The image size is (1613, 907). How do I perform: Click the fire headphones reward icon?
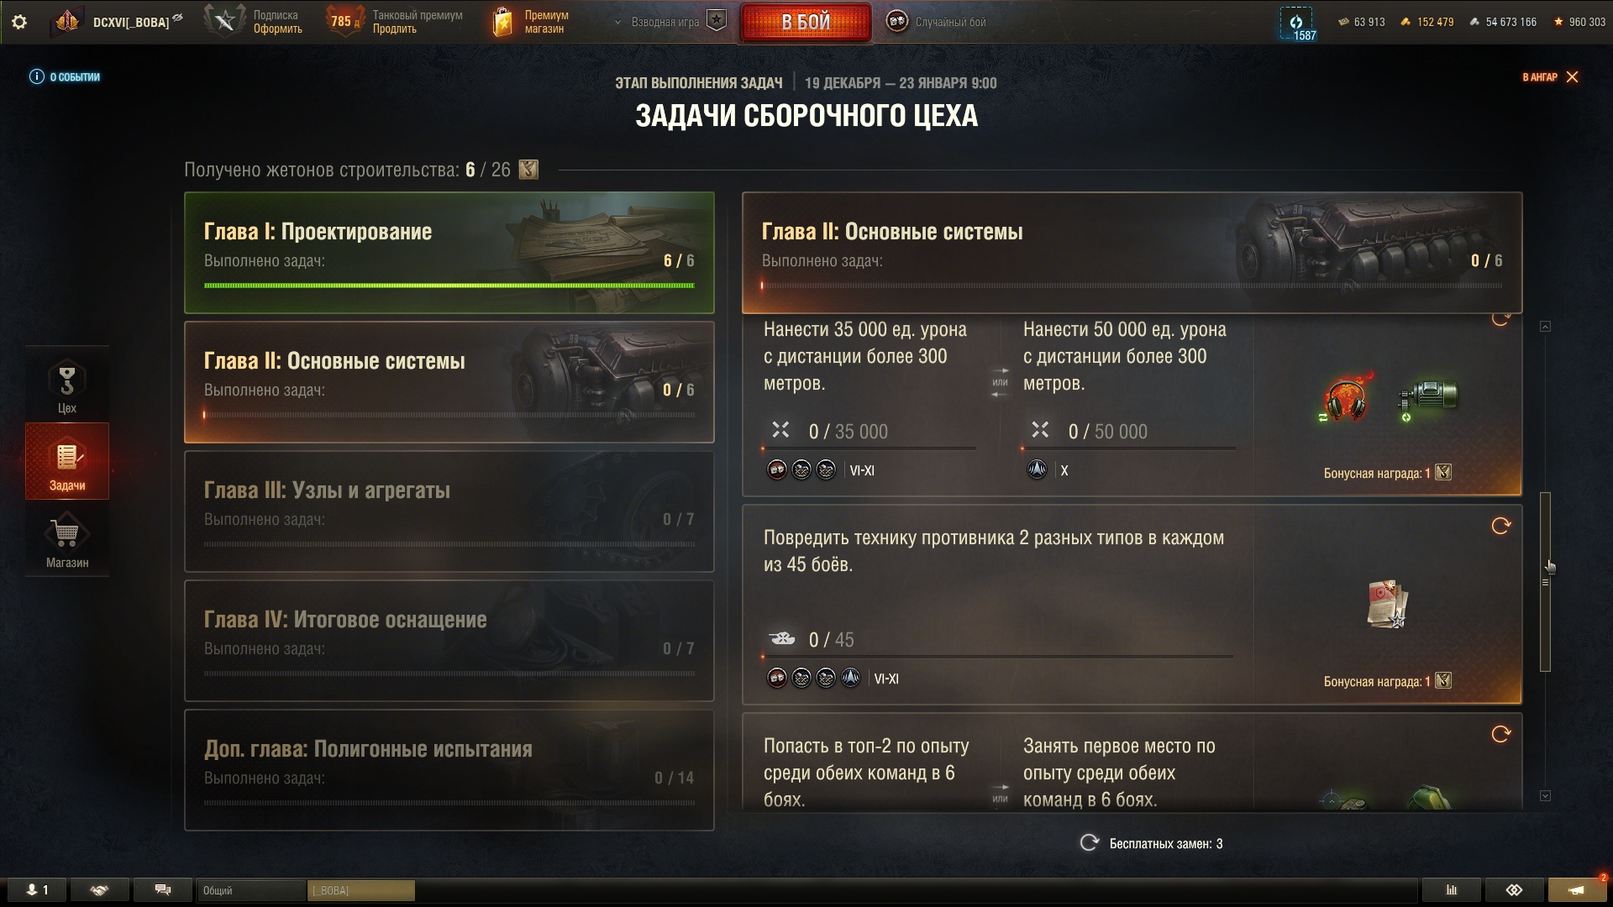[1347, 397]
